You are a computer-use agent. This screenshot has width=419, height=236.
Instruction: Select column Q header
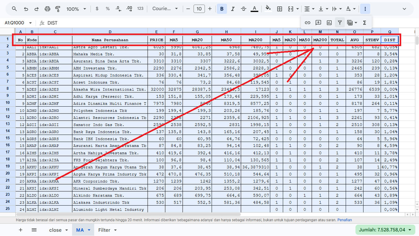(x=390, y=31)
